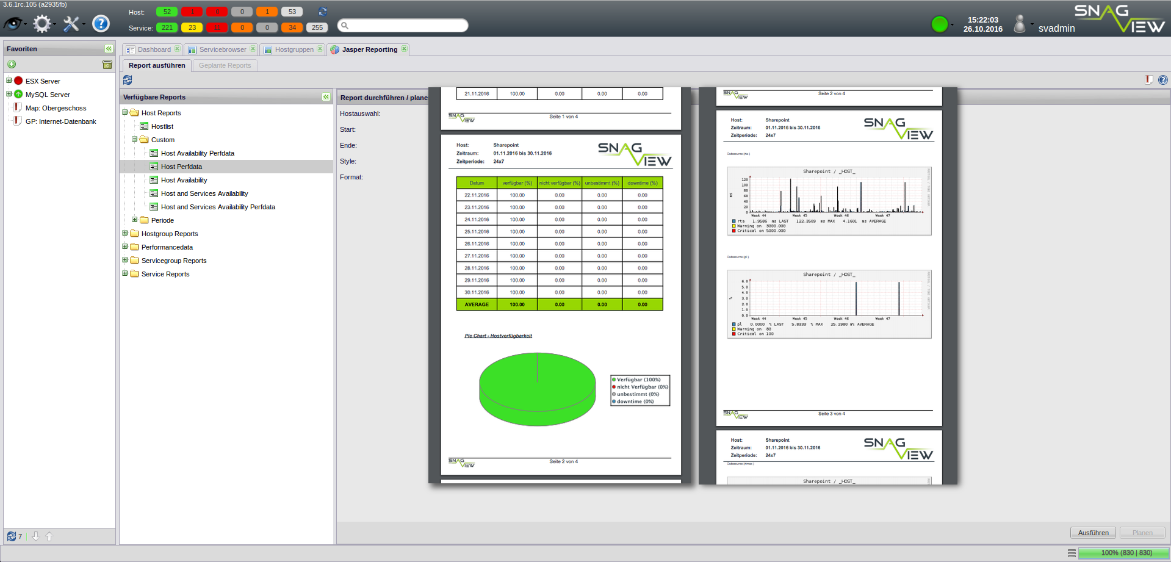Select the Report ausführen subtab
1171x562 pixels.
pyautogui.click(x=157, y=65)
